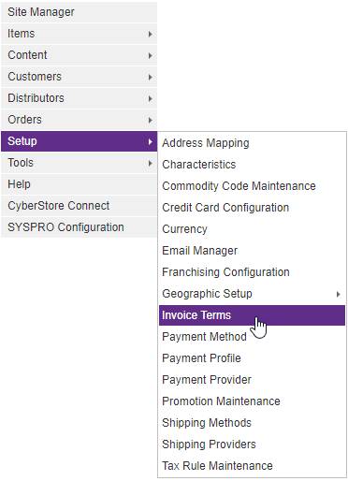Open the Help menu entry
This screenshot has width=348, height=481.
(x=79, y=184)
